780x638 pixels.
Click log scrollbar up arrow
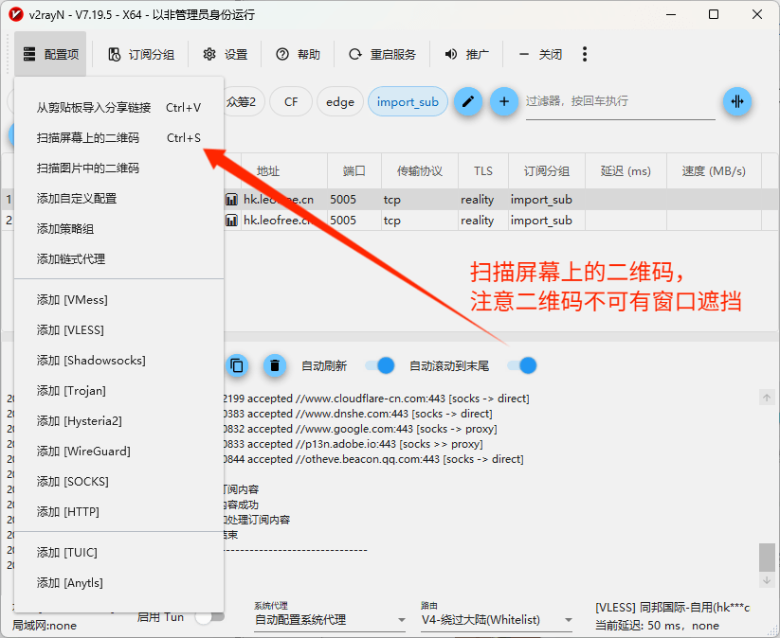[x=767, y=397]
